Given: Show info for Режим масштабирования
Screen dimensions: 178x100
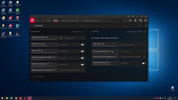Looking at the screenshot, I should [x=110, y=51].
